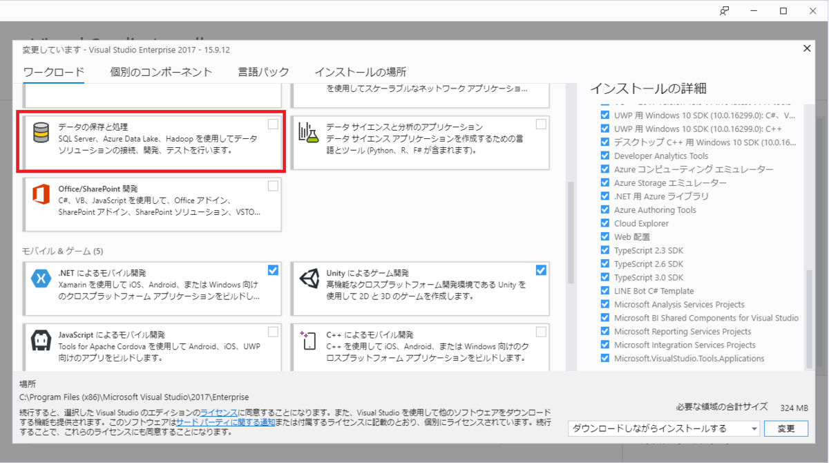Image resolution: width=829 pixels, height=463 pixels.
Task: Enable the JavaScript によるモバイル開発 checkbox
Action: pyautogui.click(x=274, y=331)
